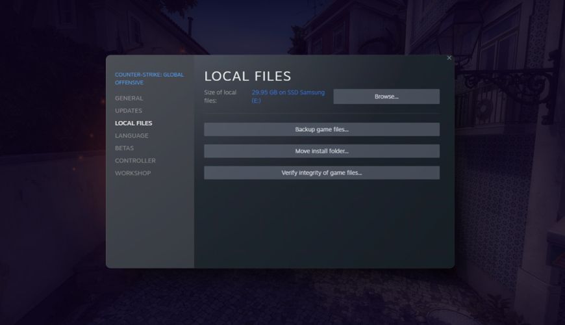Verify integrity of game files
Viewport: 565px width, 325px height.
(x=321, y=173)
